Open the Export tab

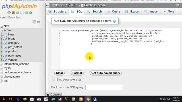[x=132, y=12]
